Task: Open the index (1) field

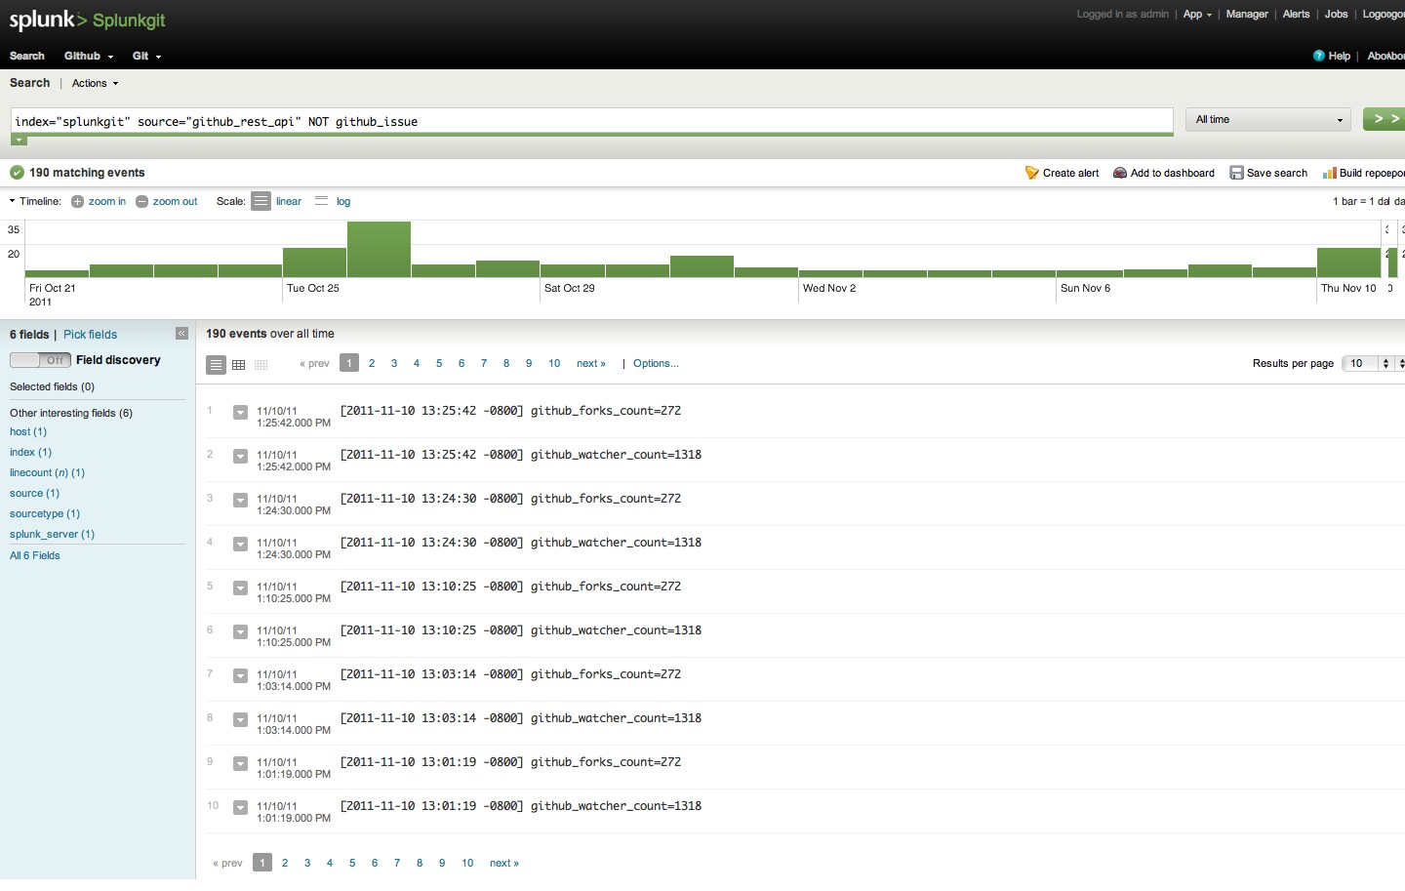Action: [x=30, y=452]
